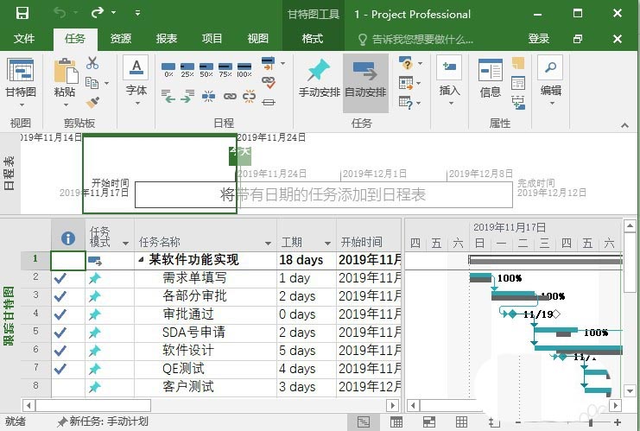Open Gantt chart view dropdown
Viewport: 640px width, 431px height.
pyautogui.click(x=22, y=105)
